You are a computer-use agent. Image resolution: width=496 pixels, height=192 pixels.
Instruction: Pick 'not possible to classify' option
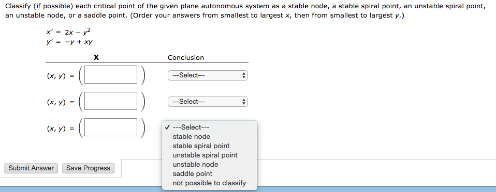pyautogui.click(x=209, y=183)
